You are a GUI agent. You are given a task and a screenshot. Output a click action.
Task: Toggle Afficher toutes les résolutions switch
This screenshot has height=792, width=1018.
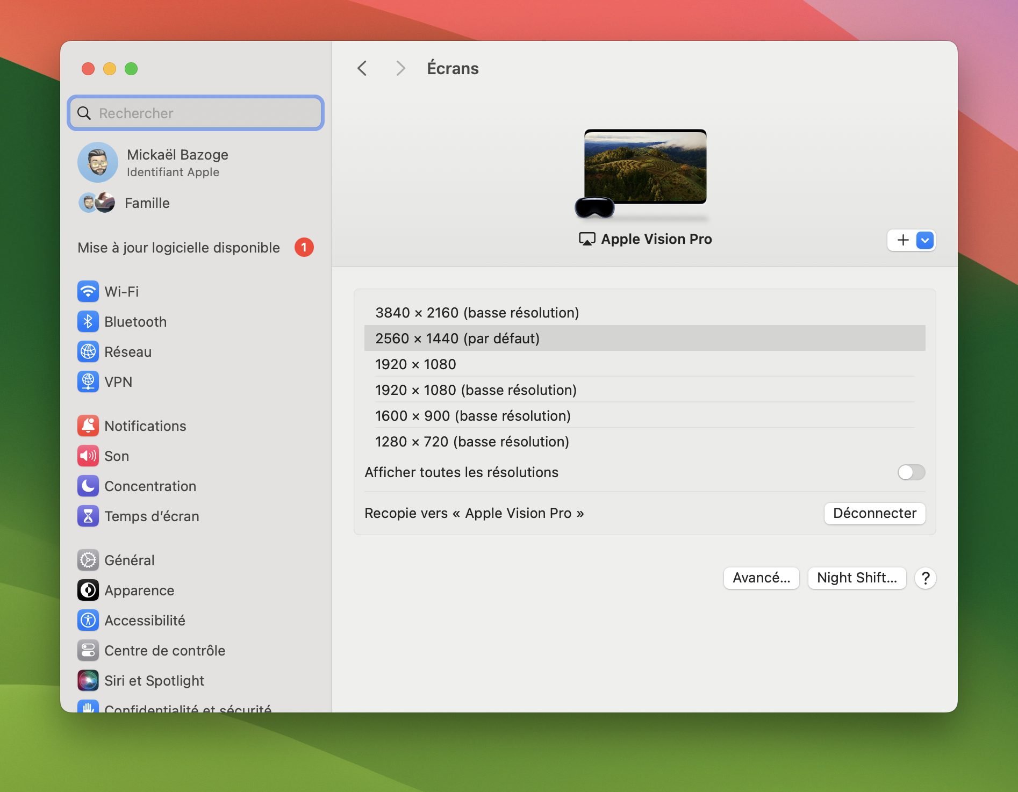click(x=912, y=472)
